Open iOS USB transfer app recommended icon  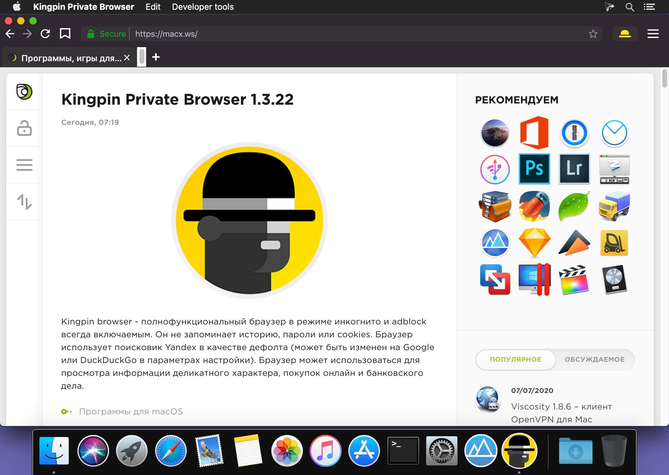[x=495, y=169]
